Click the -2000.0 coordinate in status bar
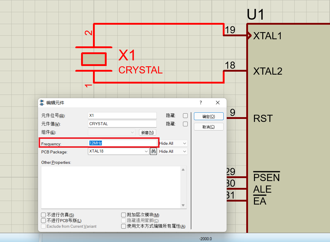Image resolution: width=330 pixels, height=242 pixels. (206, 239)
